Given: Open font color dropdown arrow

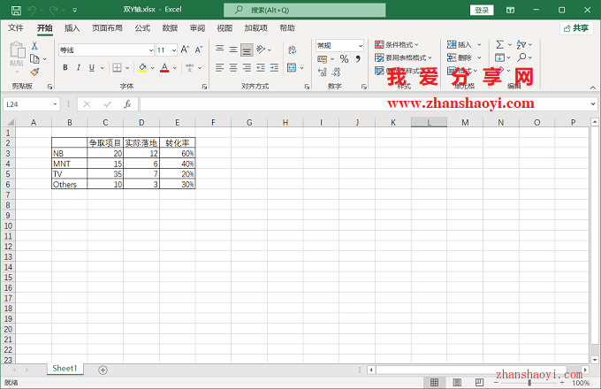Looking at the screenshot, I should coord(174,68).
